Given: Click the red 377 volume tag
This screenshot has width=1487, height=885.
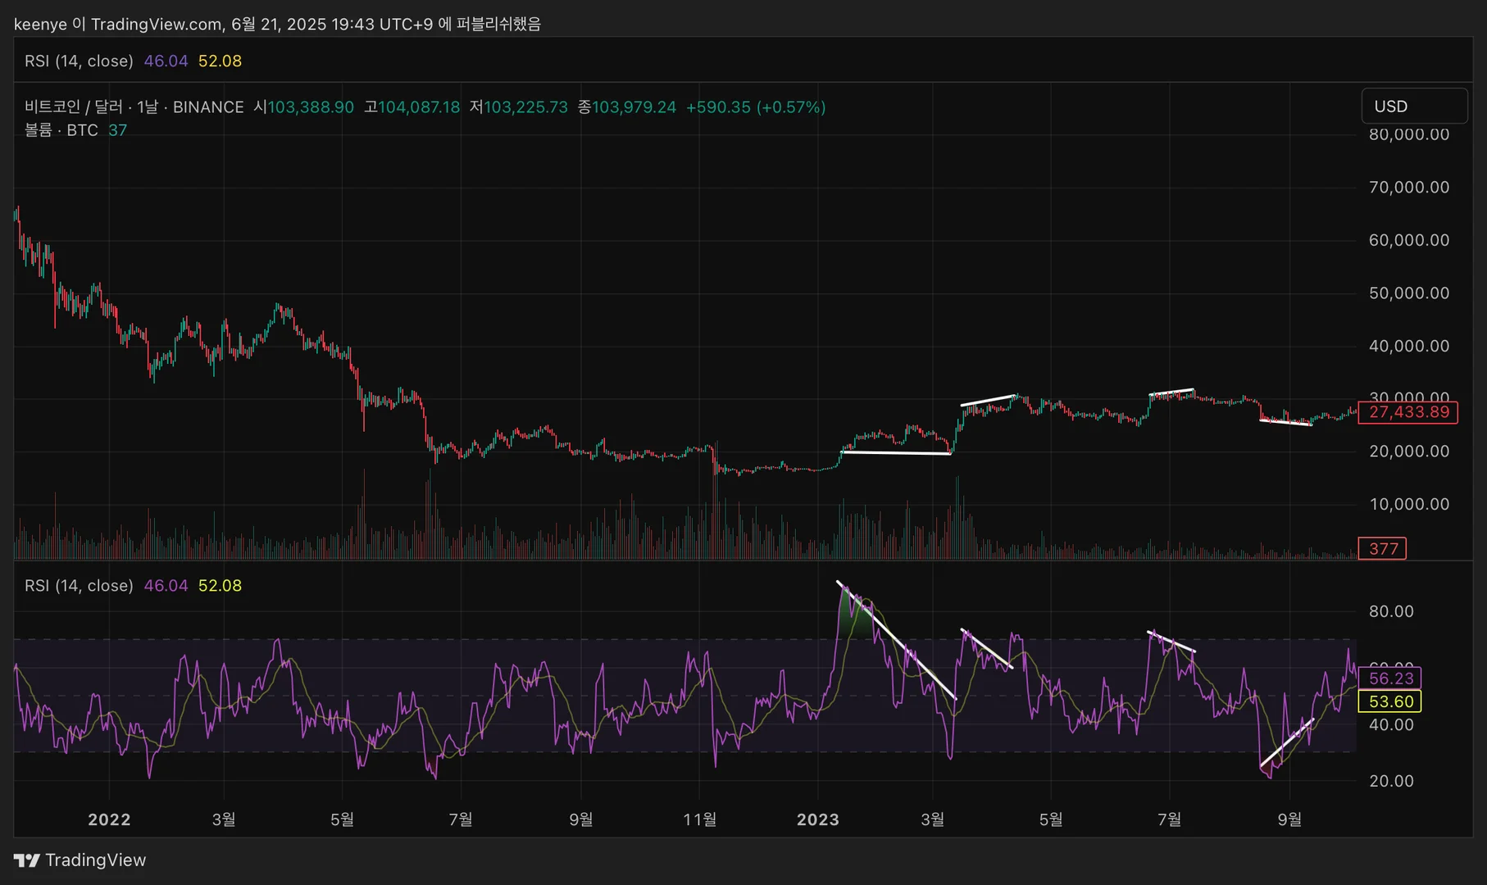Looking at the screenshot, I should tap(1383, 549).
